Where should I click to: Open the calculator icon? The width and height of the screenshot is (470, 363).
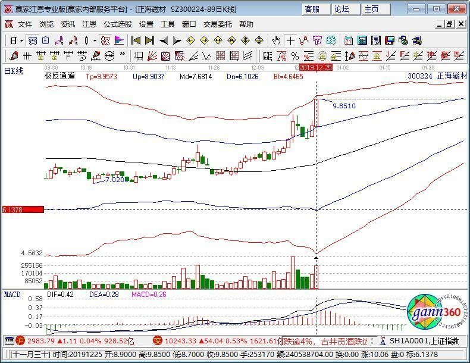(x=362, y=40)
